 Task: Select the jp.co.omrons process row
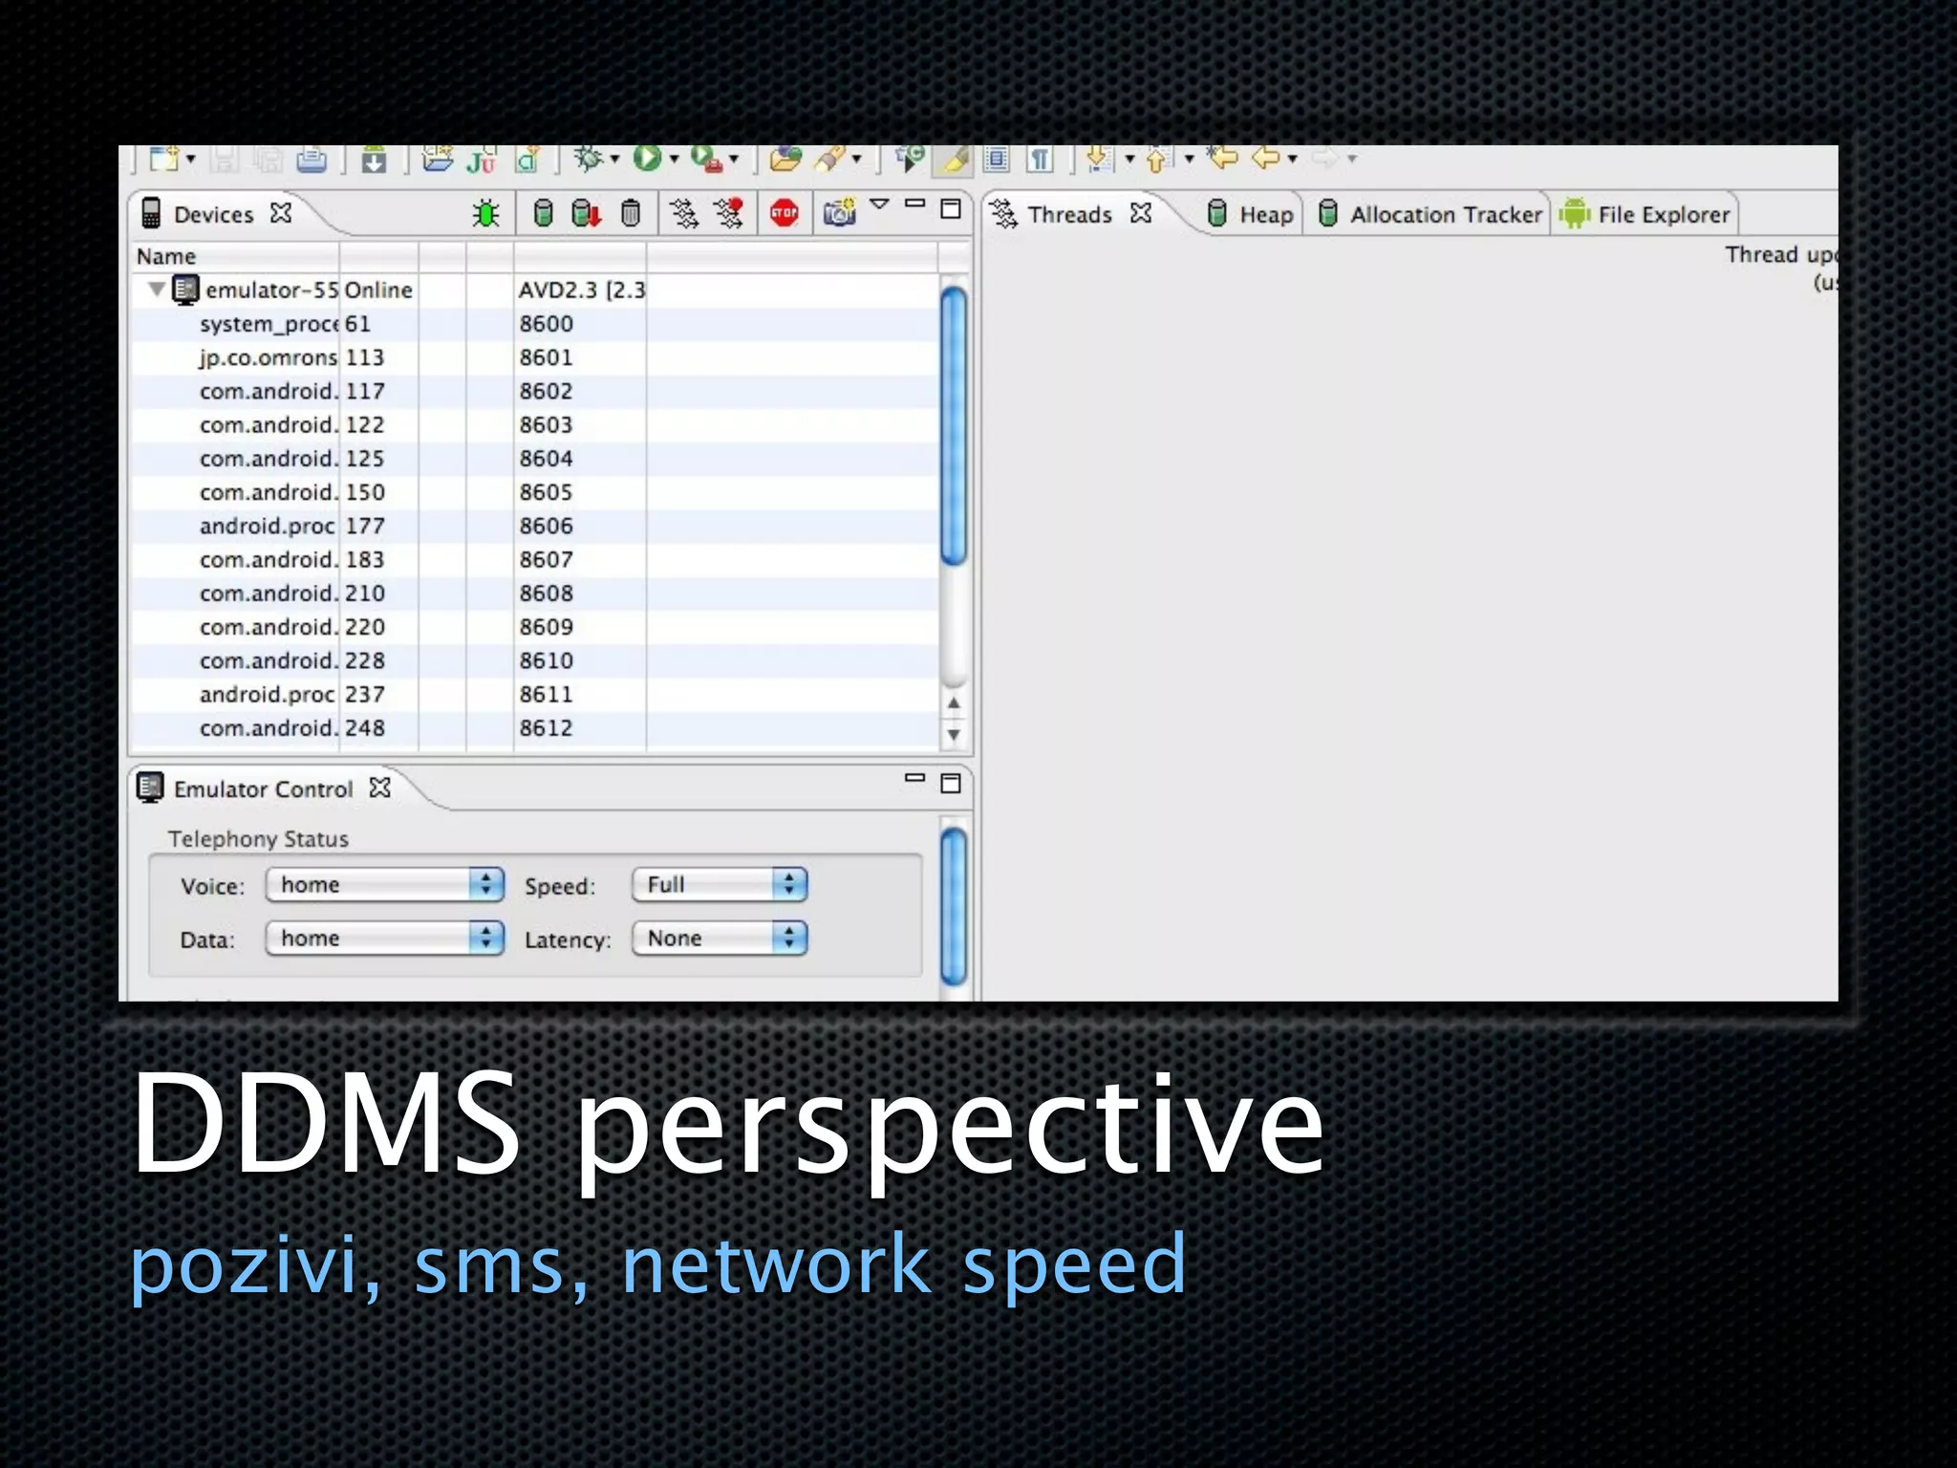click(x=533, y=357)
